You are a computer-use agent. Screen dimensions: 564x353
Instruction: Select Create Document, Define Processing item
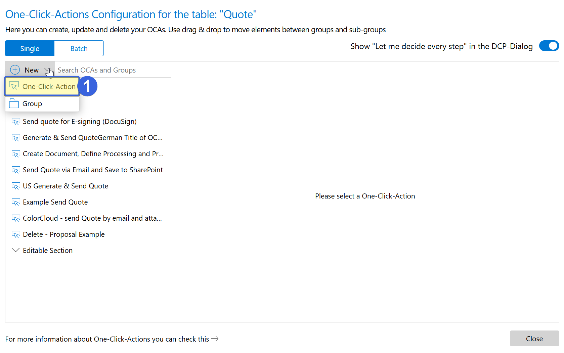(x=93, y=154)
